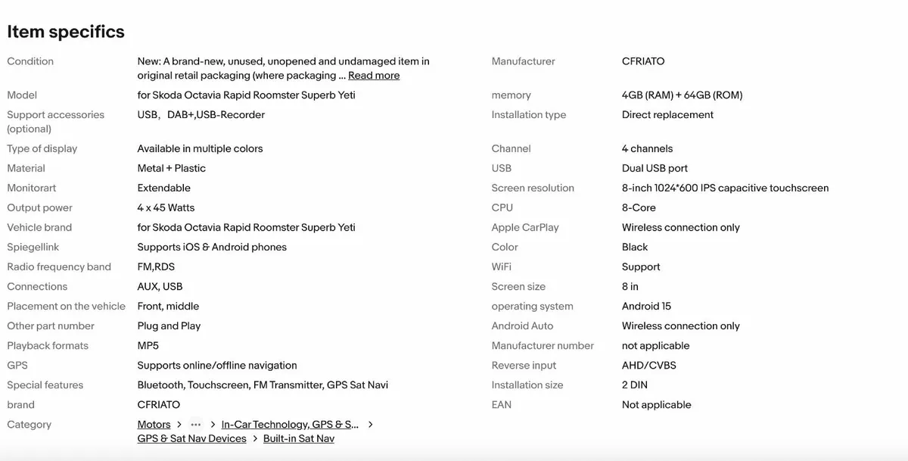Click the CFRIATO Manufacturer value
This screenshot has height=461, width=908.
(643, 61)
